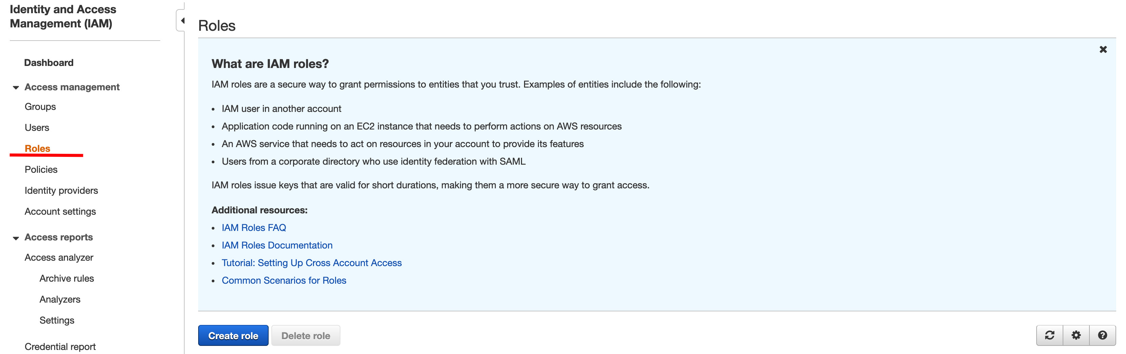Open Tutorial: Setting Up Cross Account Access

[x=312, y=263]
